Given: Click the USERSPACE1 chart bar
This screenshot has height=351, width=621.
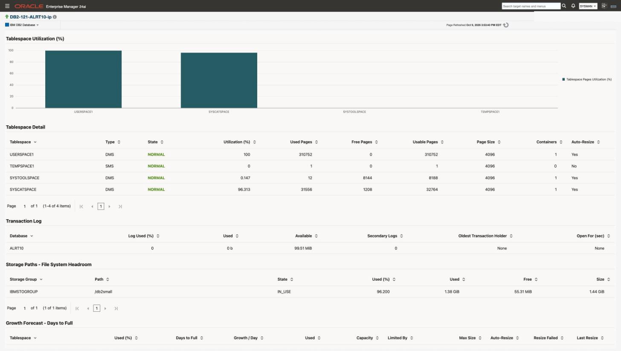Looking at the screenshot, I should point(83,79).
